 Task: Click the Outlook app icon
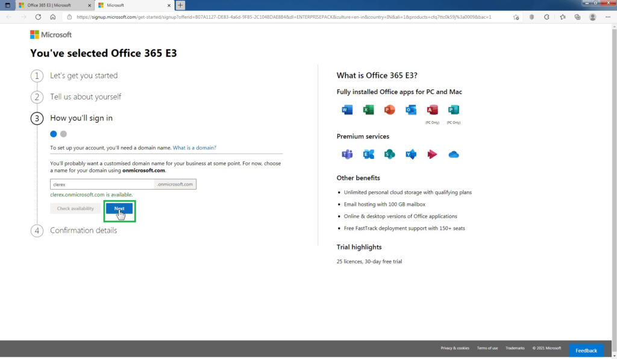[x=411, y=110]
